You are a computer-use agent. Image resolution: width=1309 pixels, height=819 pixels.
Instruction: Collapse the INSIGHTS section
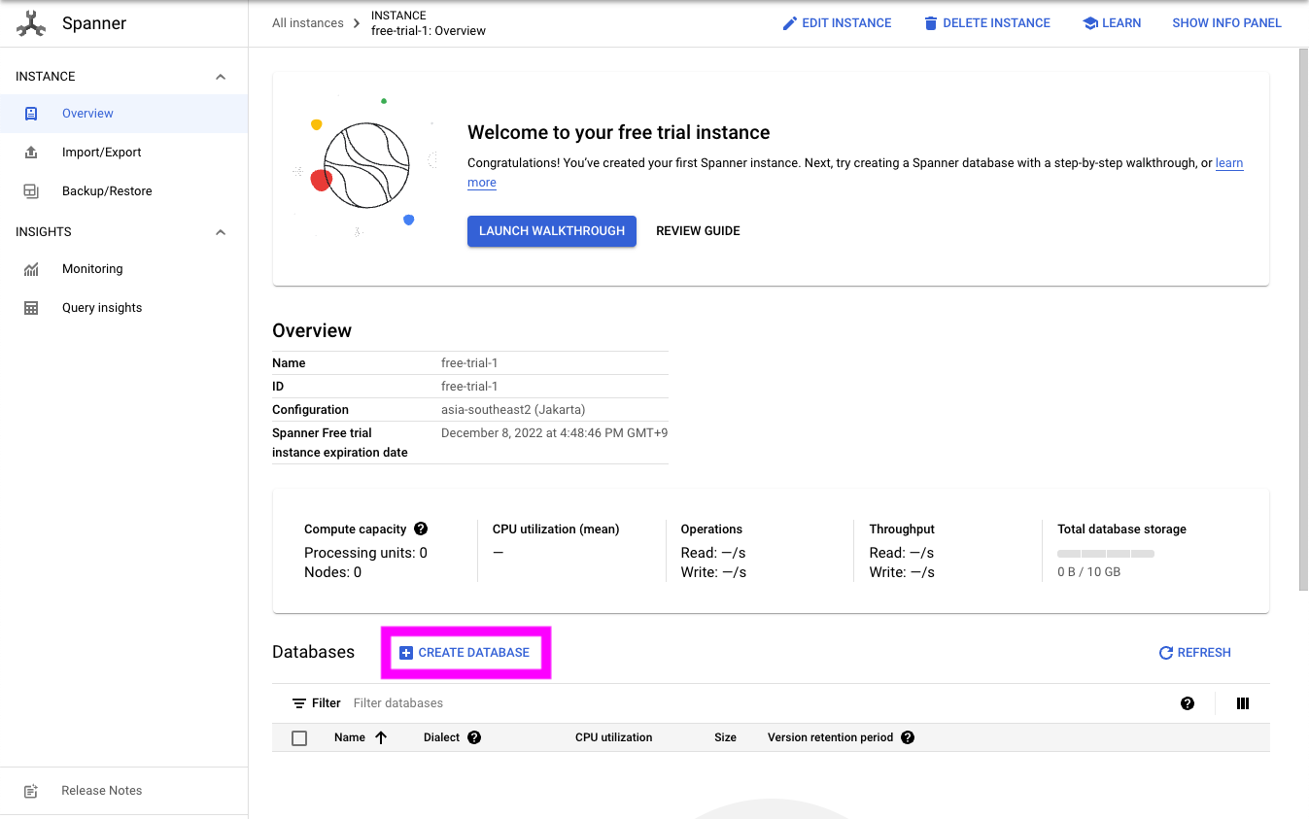[x=221, y=231]
